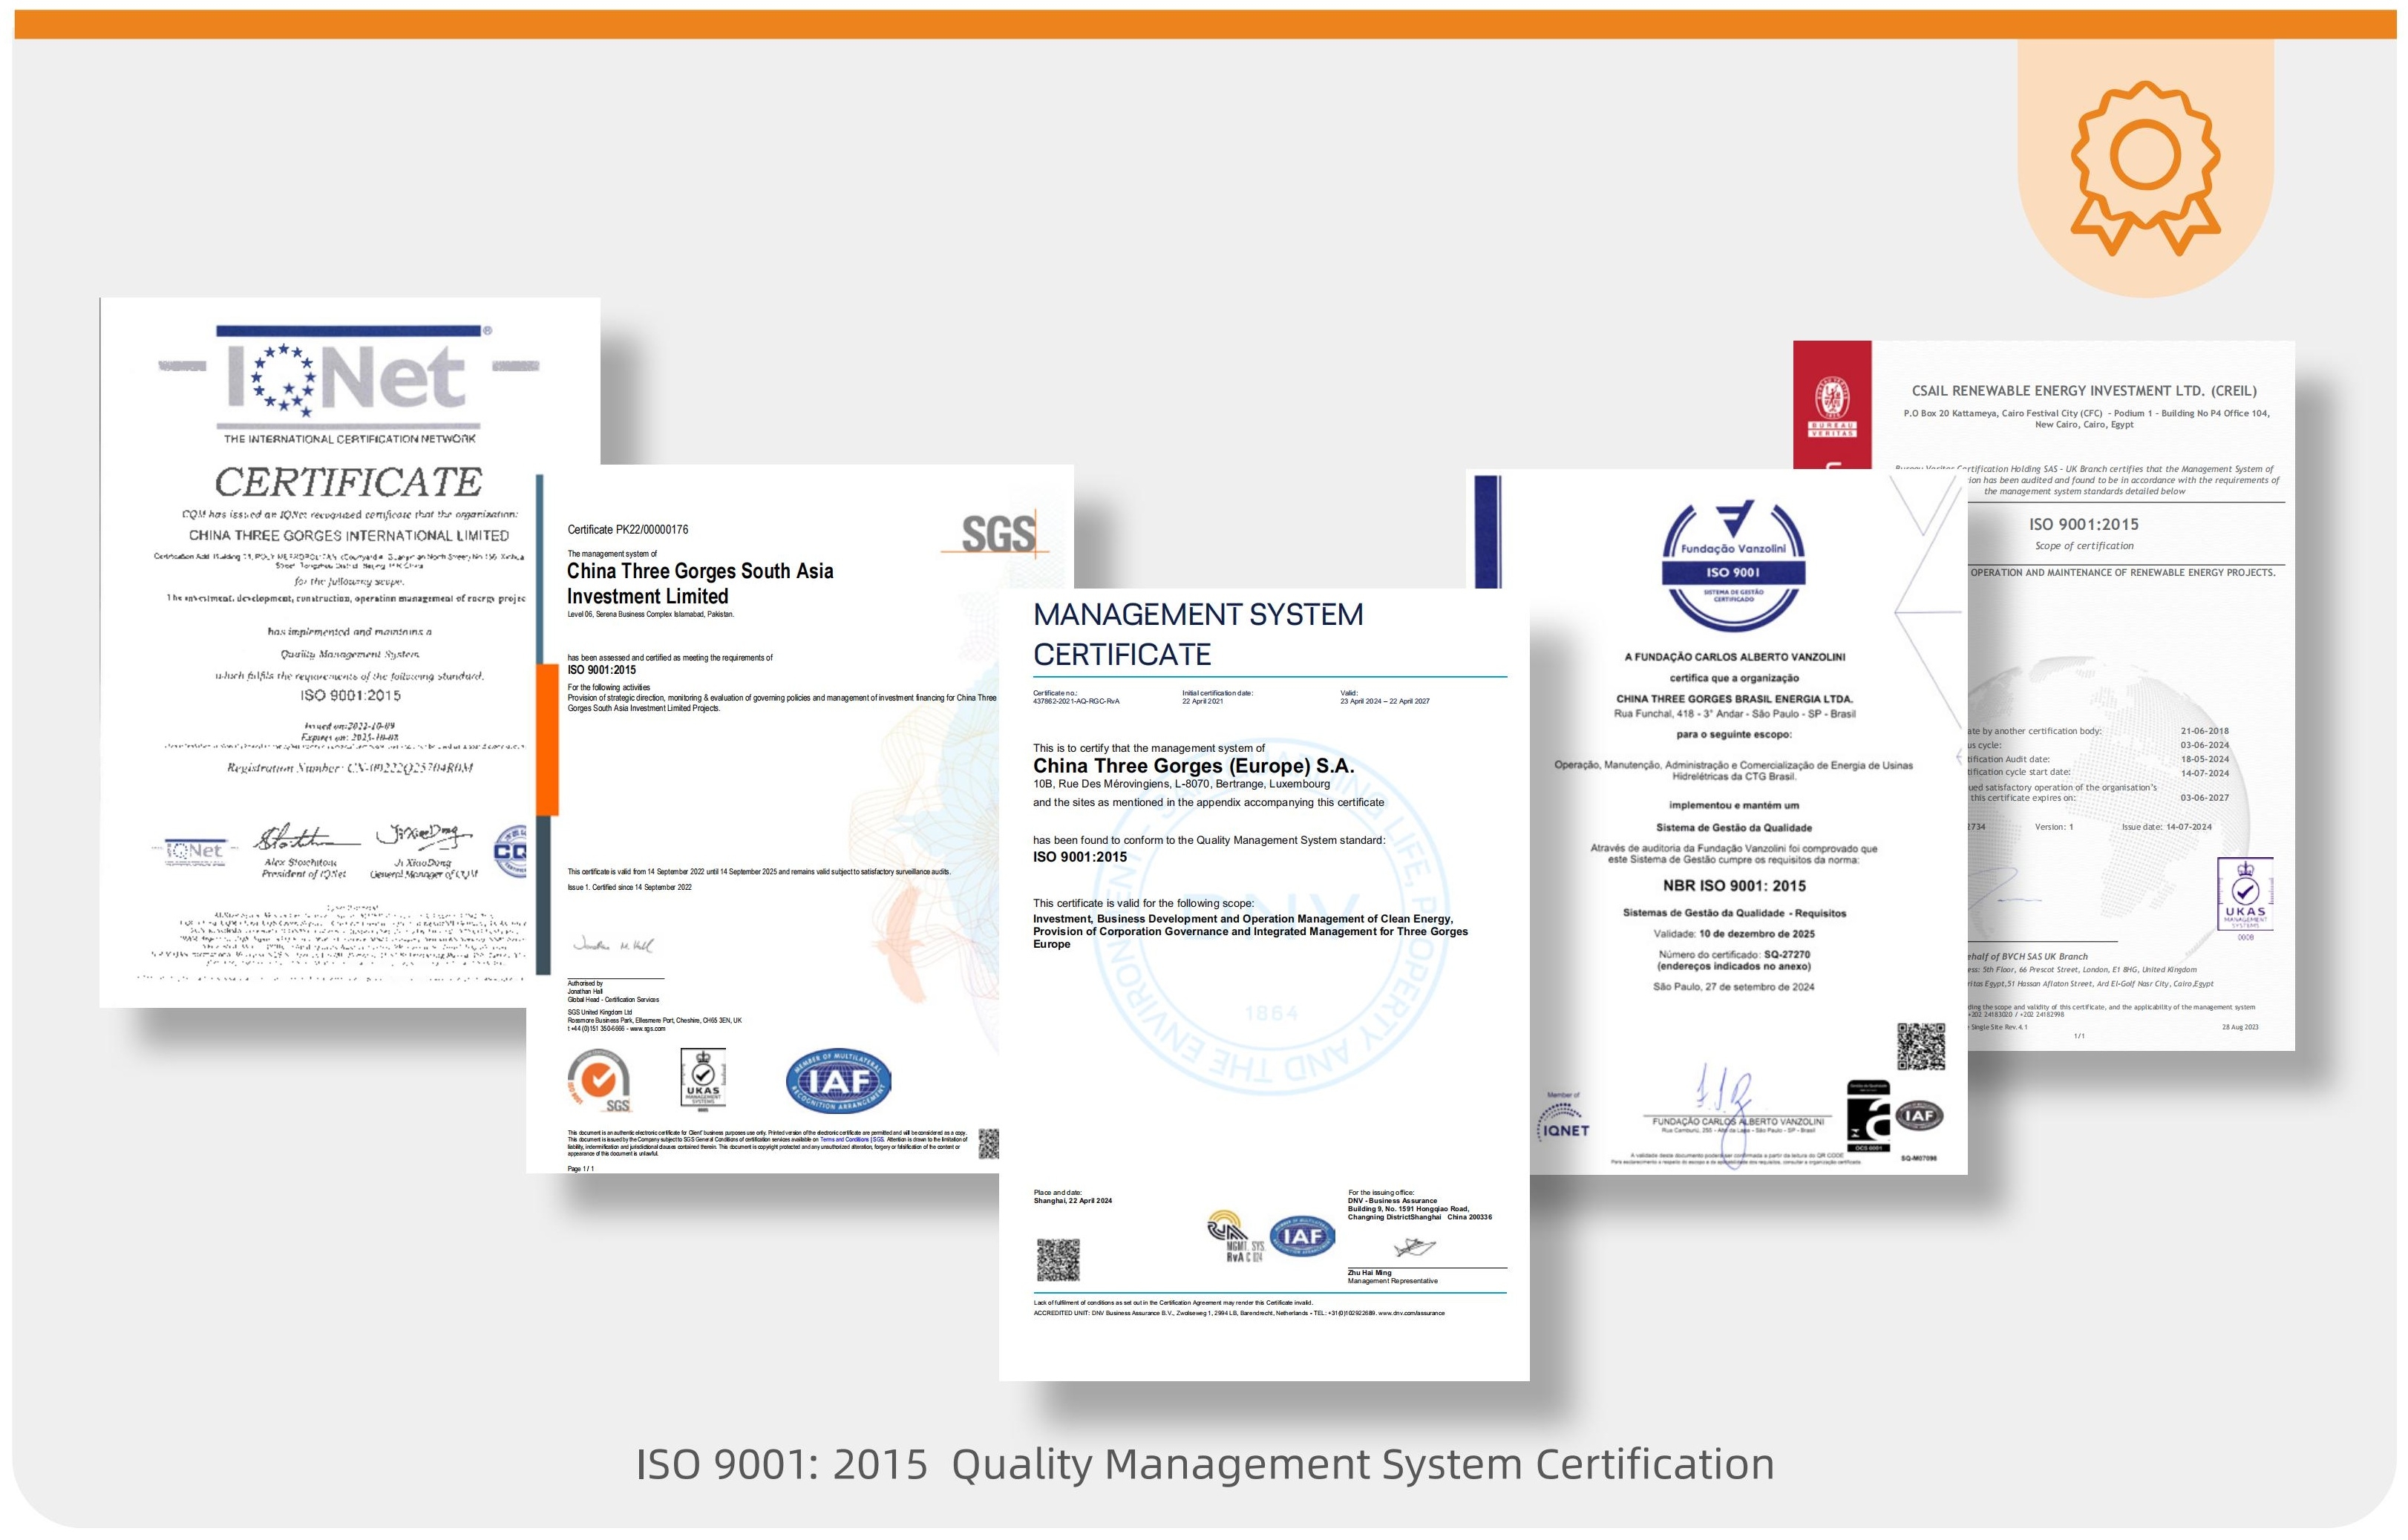Click the QR code on DNV certificate
The width and height of the screenshot is (2408, 1540).
(1057, 1259)
